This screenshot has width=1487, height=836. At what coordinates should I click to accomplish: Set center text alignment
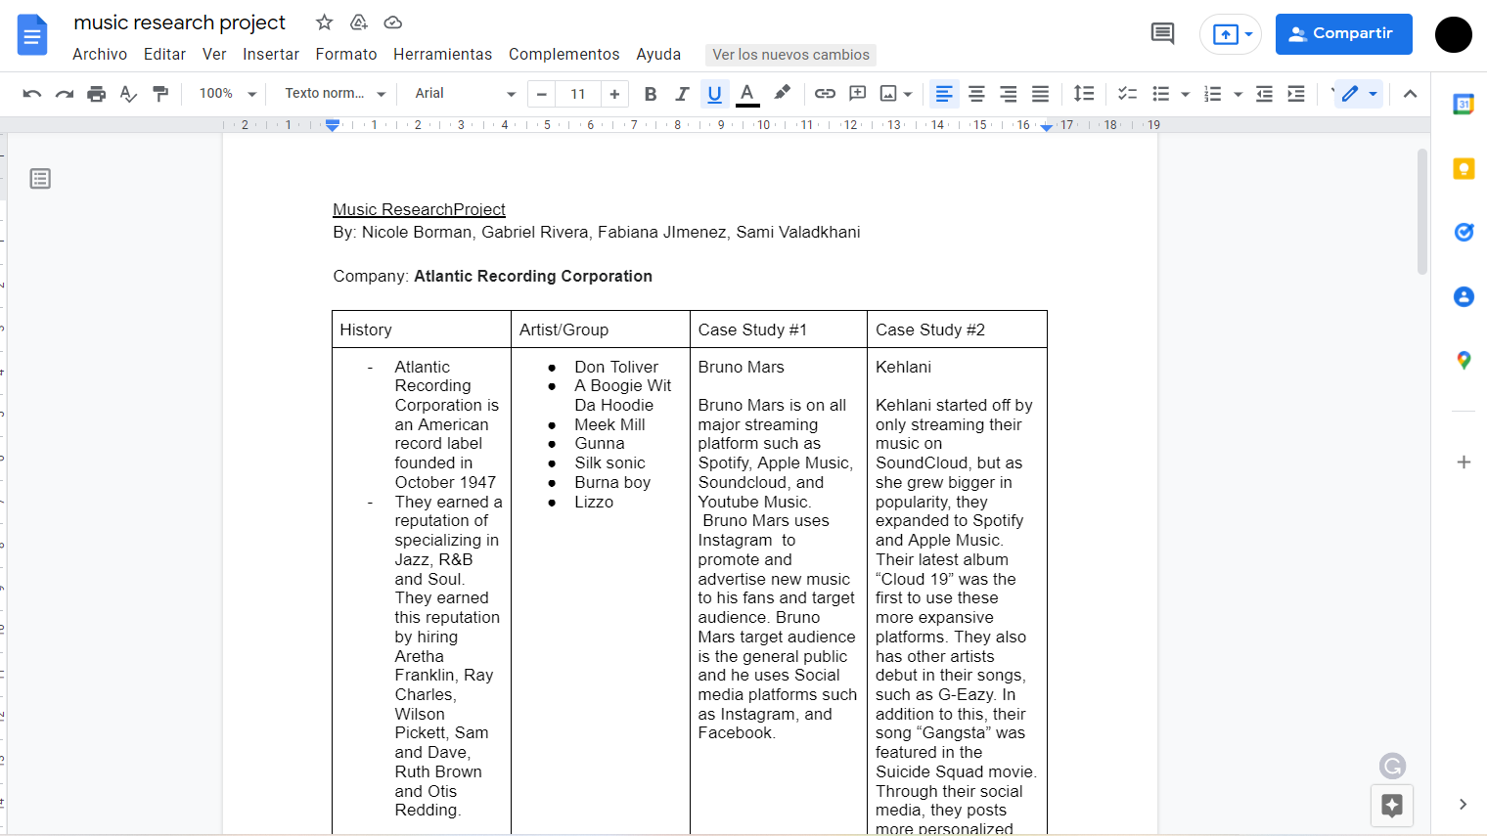point(976,94)
